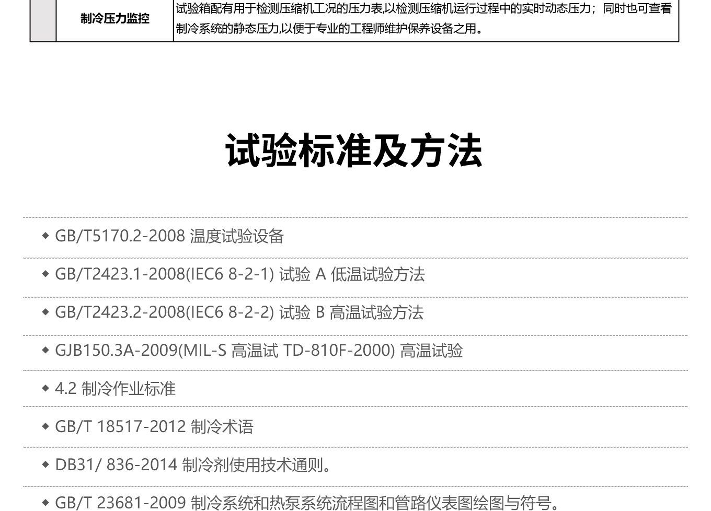Click the 试验标准及方法 heading
The image size is (711, 511).
point(354,151)
